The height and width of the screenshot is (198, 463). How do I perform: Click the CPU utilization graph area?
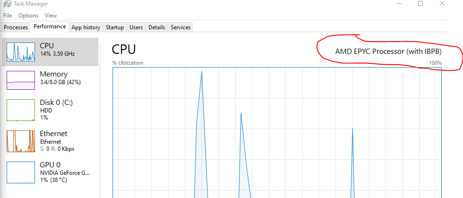point(277,132)
